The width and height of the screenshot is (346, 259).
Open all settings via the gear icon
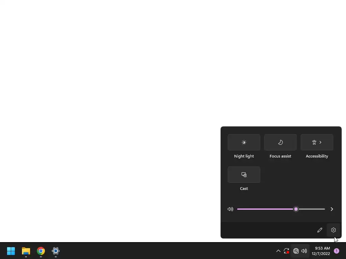333,230
